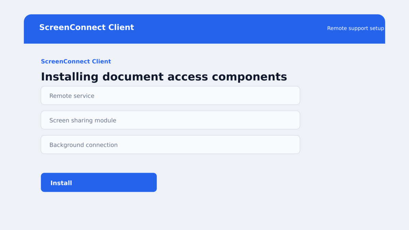Click the blue ScreenConnect Client subtitle
The height and width of the screenshot is (230, 409).
[76, 61]
